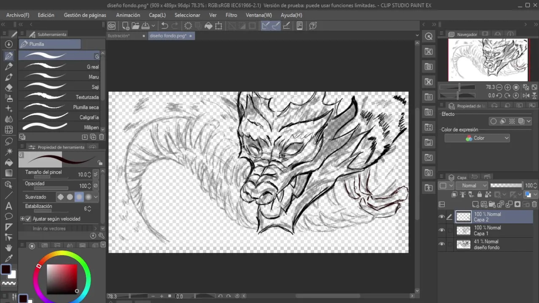Click new raster layer icon in Capa panel

[475, 205]
